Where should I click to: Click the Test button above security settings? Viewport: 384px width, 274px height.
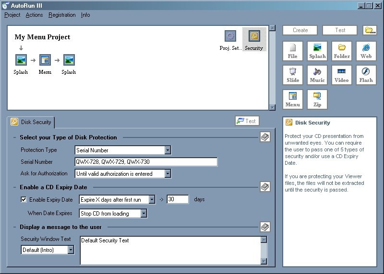coord(247,121)
